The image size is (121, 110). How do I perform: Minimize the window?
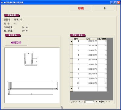pyautogui.click(x=112, y=2)
